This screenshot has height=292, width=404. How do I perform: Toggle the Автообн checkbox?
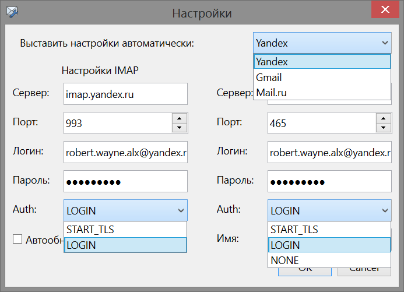point(17,239)
